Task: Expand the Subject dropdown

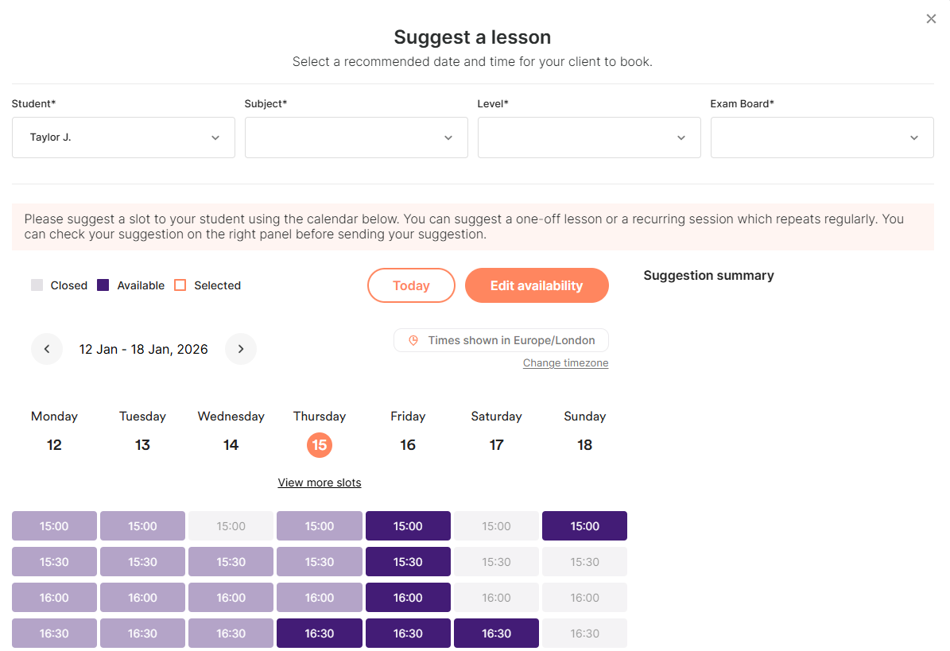Action: pos(356,138)
